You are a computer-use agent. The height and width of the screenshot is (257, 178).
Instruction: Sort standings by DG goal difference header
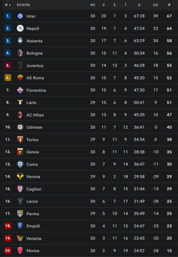(x=156, y=5)
